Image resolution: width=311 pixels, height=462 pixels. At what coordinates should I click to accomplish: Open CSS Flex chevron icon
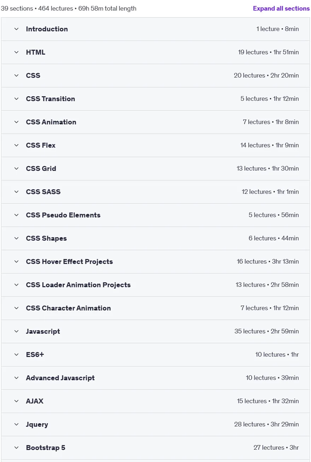tap(16, 145)
